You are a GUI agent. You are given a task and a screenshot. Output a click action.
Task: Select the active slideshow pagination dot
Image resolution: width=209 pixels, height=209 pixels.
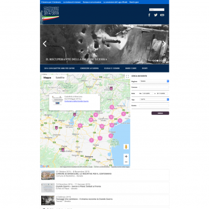coord(157,60)
